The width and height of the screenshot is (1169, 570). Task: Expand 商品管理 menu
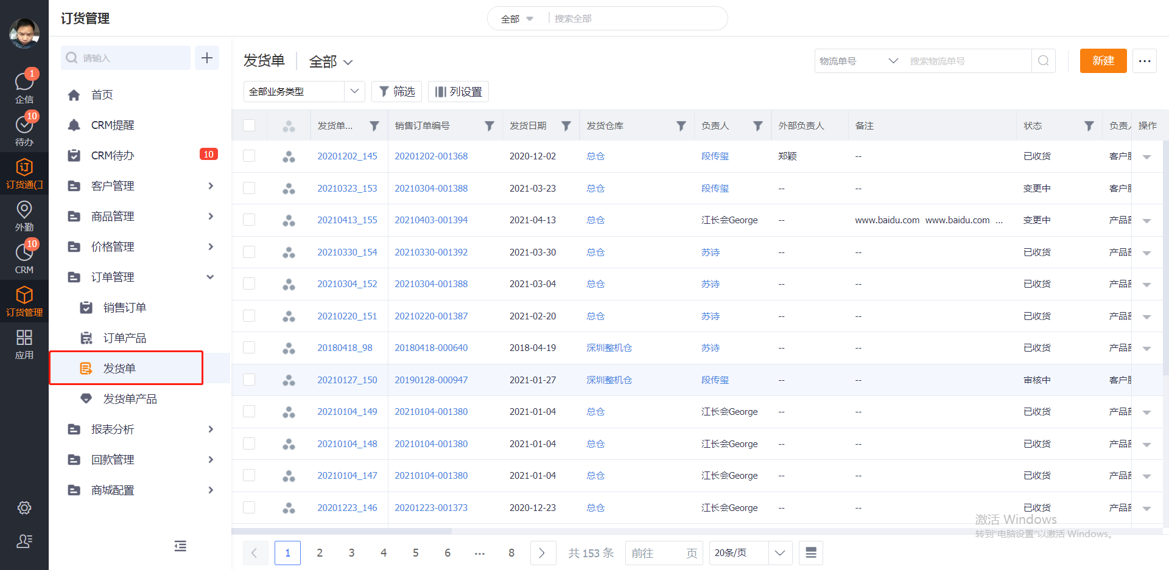click(141, 216)
